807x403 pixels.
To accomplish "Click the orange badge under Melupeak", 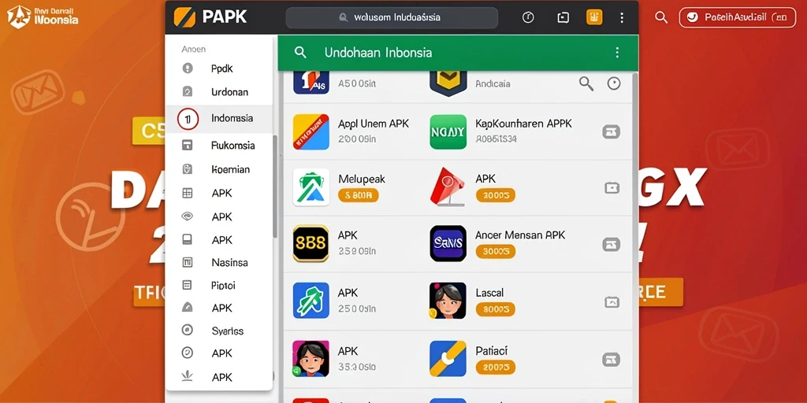I will (x=359, y=195).
